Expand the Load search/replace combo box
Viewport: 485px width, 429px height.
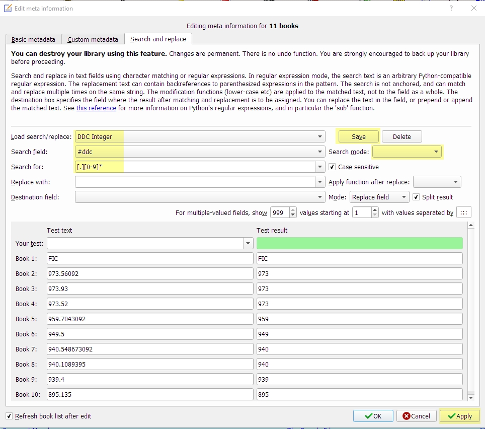coord(320,136)
